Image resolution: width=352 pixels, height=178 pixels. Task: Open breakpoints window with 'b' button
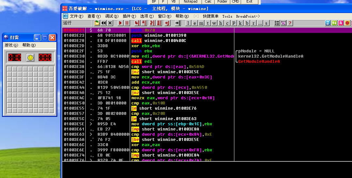[247, 23]
